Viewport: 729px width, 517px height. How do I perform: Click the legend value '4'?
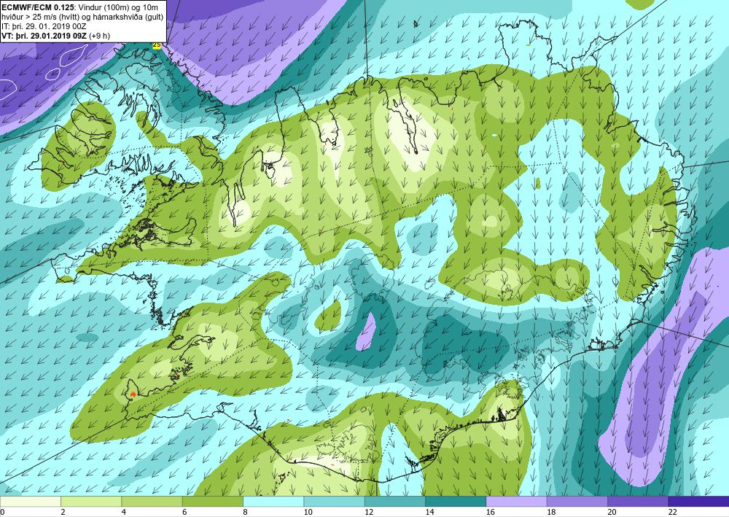pyautogui.click(x=124, y=513)
